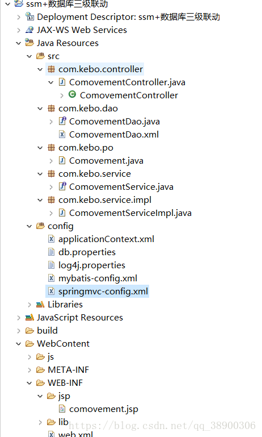Click the ComovementService.java interface icon
Viewport: 262px width, 437px height.
[x=62, y=186]
